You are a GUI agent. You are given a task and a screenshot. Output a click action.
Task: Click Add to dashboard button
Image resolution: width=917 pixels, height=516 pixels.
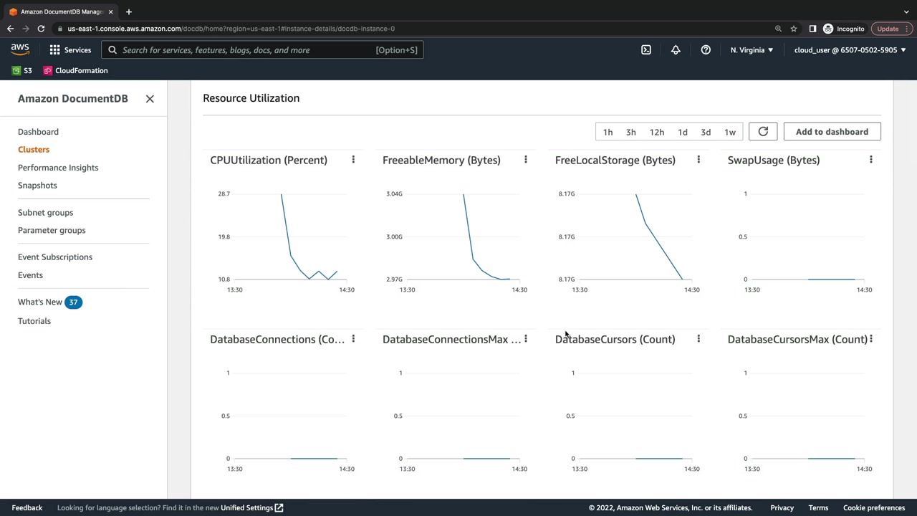pyautogui.click(x=832, y=132)
